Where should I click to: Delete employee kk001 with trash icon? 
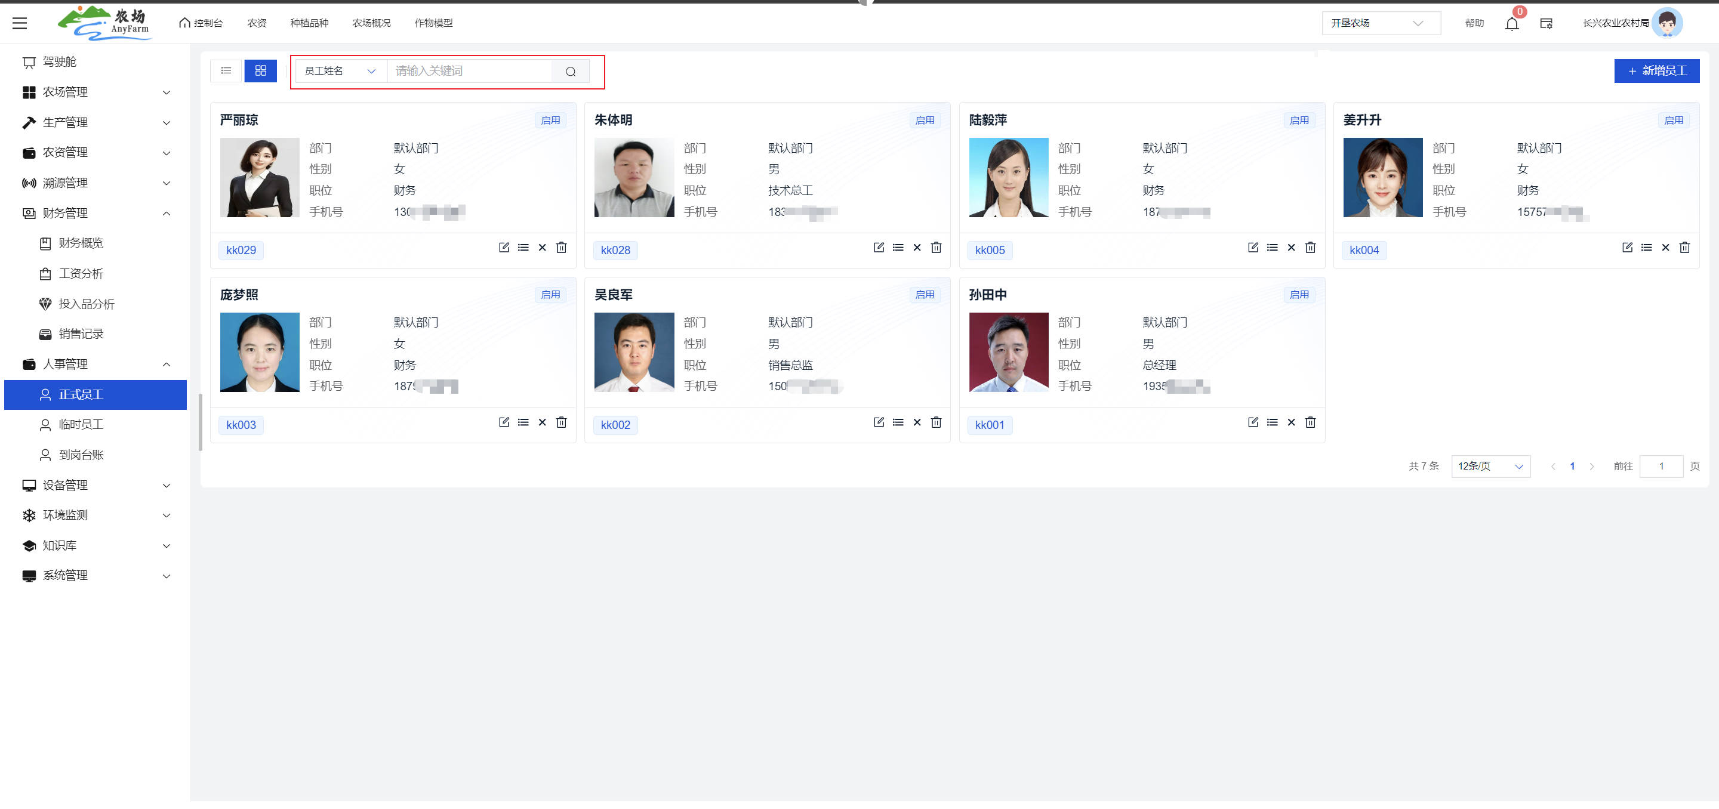click(x=1310, y=422)
